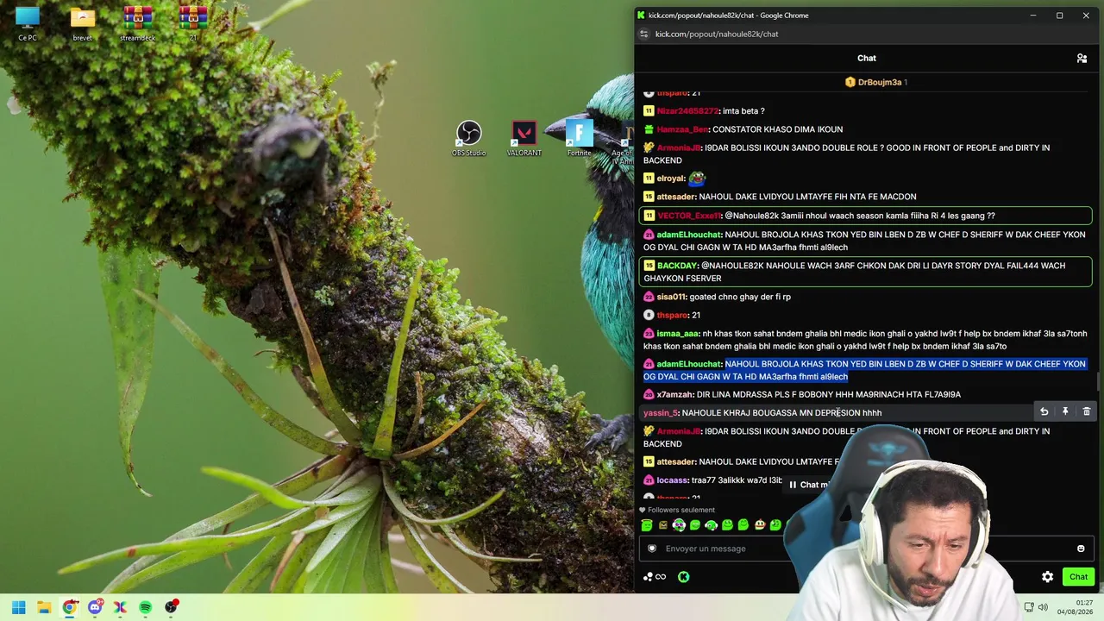Click the Chat header title

click(x=867, y=59)
